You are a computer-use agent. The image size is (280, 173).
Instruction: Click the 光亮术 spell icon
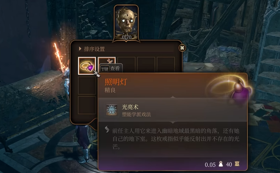pyautogui.click(x=112, y=110)
